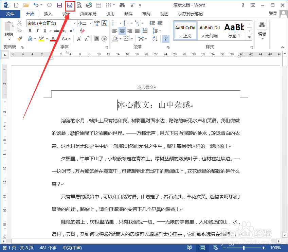Save the document with the floppy icon
Screen dimensions: 288x252
(59, 5)
